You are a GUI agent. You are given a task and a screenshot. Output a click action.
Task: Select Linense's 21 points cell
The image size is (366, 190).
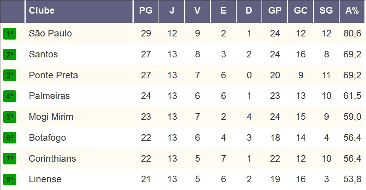[x=146, y=179]
